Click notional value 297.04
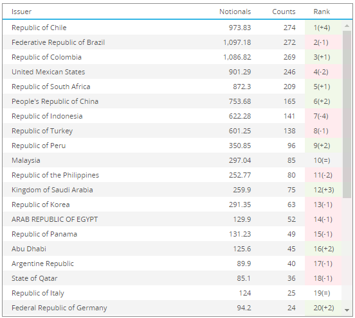The image size is (355, 318). click(240, 160)
